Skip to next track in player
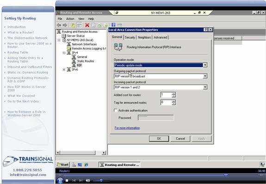The height and width of the screenshot is (184, 266). point(81,180)
